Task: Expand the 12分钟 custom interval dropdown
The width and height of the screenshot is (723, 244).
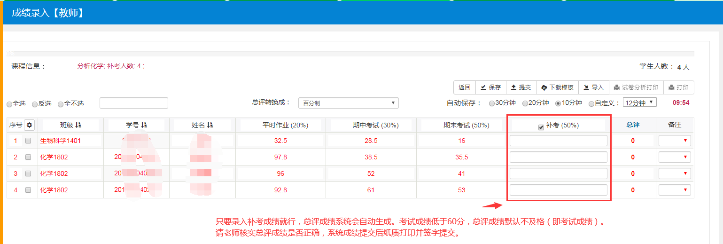Action: click(x=639, y=102)
